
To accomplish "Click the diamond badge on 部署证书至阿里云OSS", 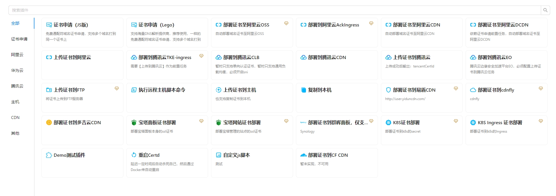I will pyautogui.click(x=286, y=23).
